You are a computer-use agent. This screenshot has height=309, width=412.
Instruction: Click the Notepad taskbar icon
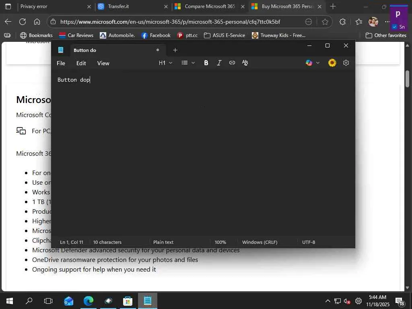147,301
